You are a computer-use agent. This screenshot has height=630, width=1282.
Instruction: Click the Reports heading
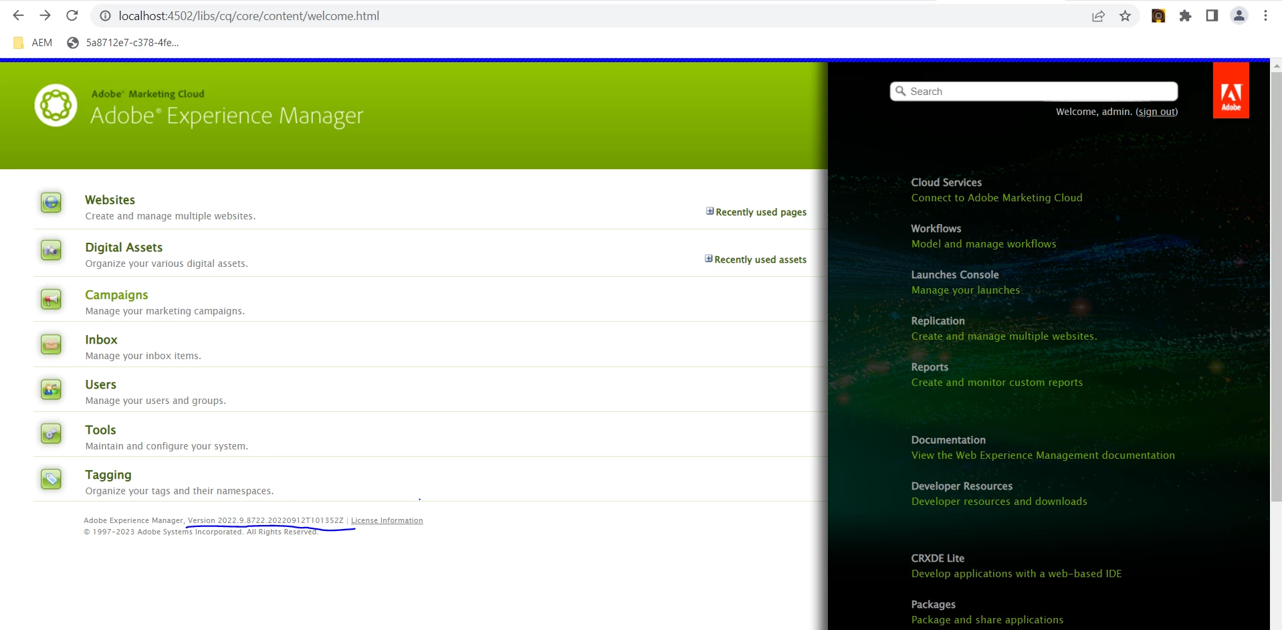pyautogui.click(x=930, y=367)
